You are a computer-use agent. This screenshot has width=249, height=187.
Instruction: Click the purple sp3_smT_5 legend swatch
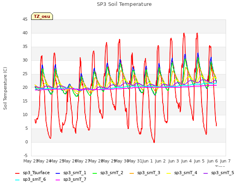(206, 173)
